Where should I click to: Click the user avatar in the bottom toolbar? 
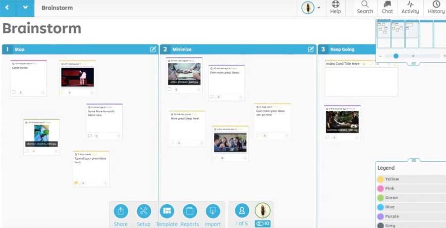point(263,210)
